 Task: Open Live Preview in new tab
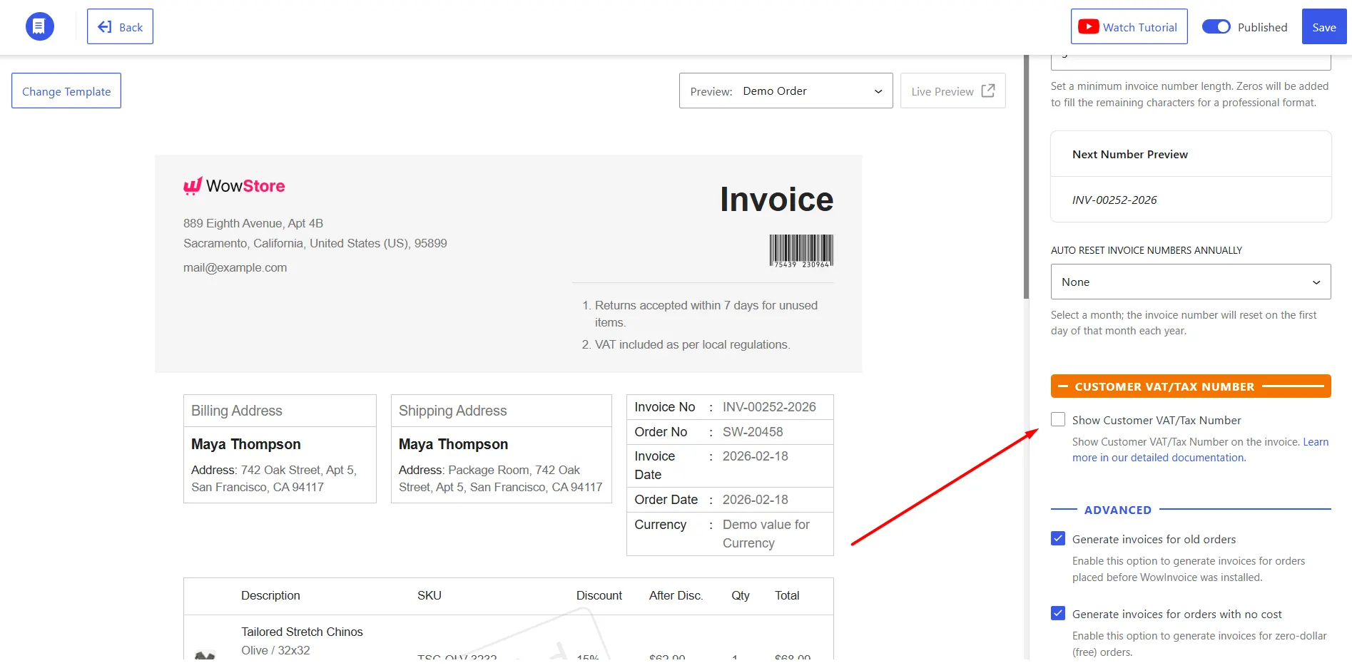click(x=952, y=91)
